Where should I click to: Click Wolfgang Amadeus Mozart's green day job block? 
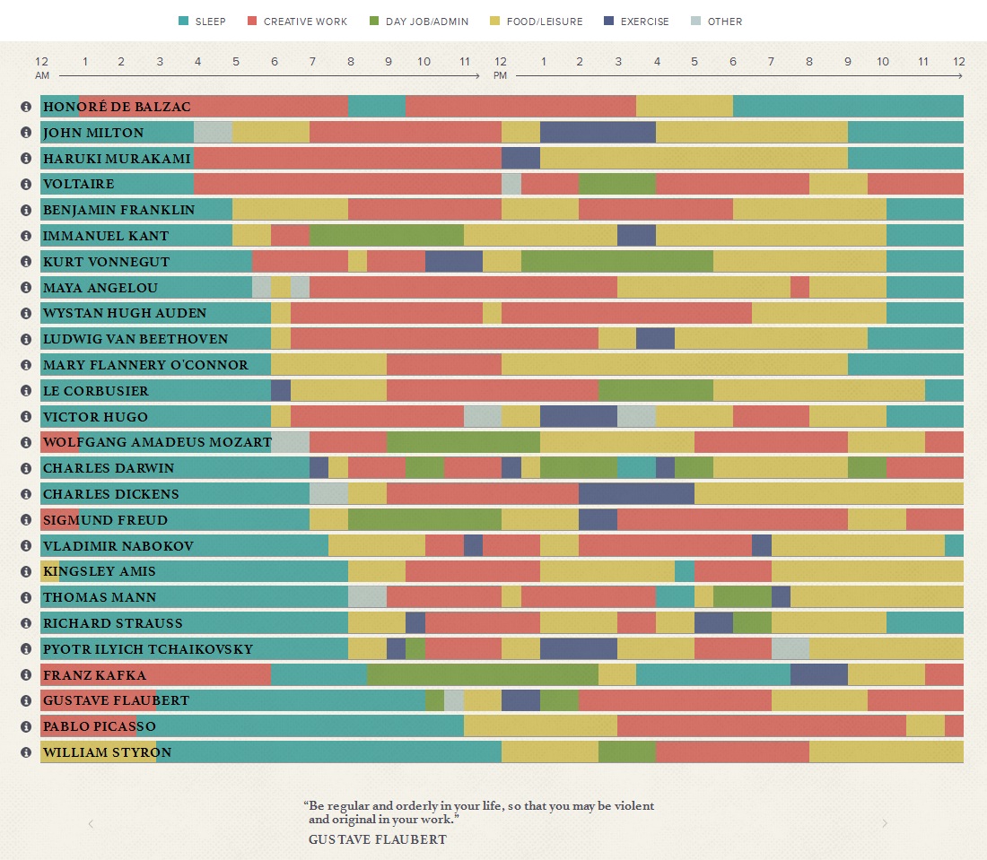coord(463,443)
